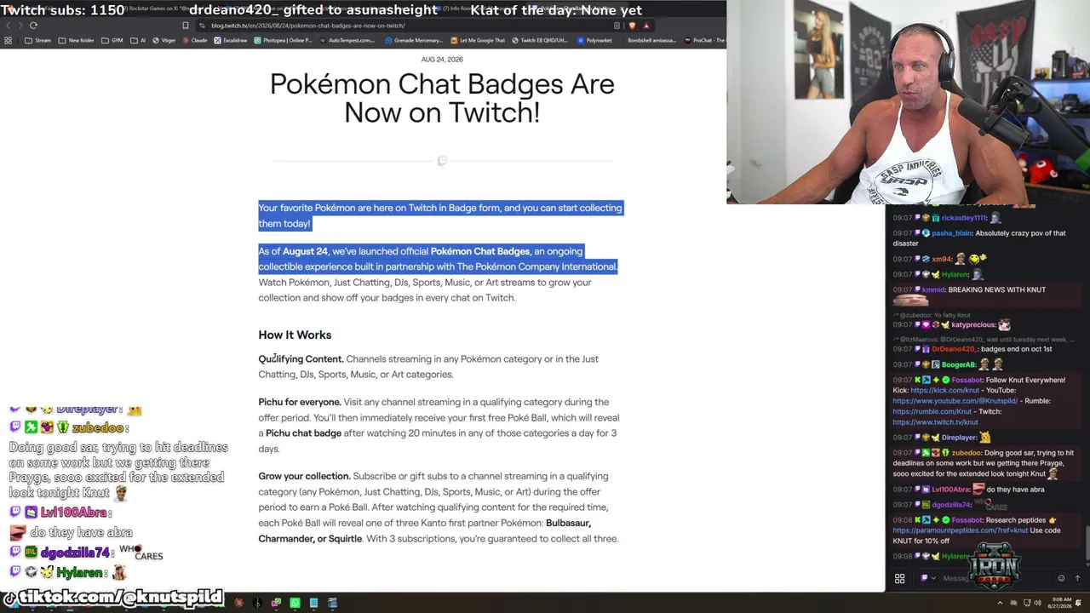The image size is (1090, 613).
Task: Open the Excalidraw bookmark
Action: tap(231, 40)
